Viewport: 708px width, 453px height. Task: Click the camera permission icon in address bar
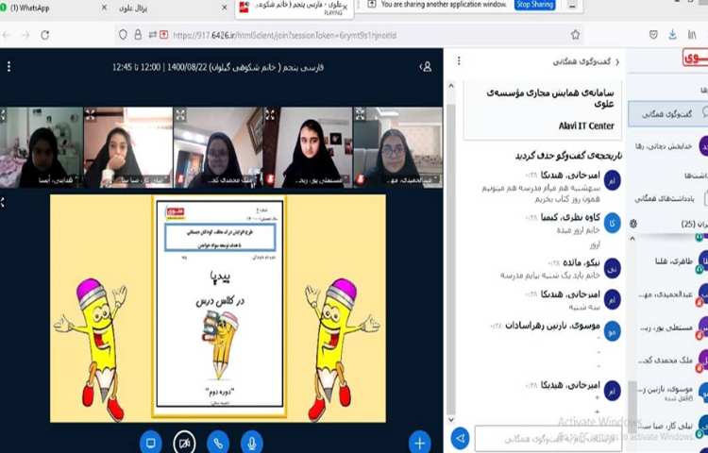click(164, 35)
